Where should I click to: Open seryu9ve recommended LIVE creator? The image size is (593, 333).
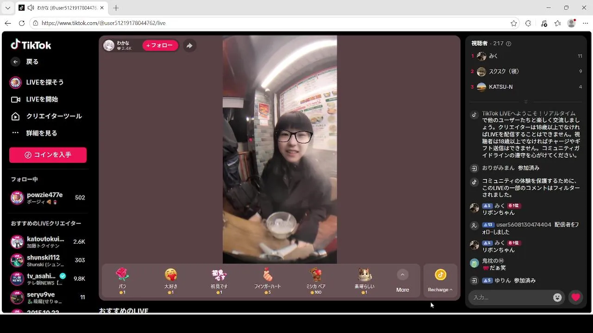coord(48,297)
